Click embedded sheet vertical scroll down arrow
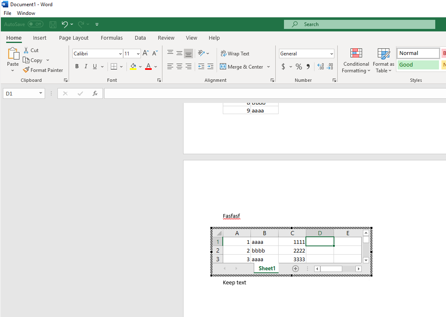 [x=366, y=260]
